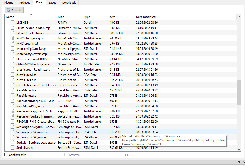Image resolution: width=245 pixels, height=166 pixels.
Task: Open the Archives tab
Action: (25, 3)
